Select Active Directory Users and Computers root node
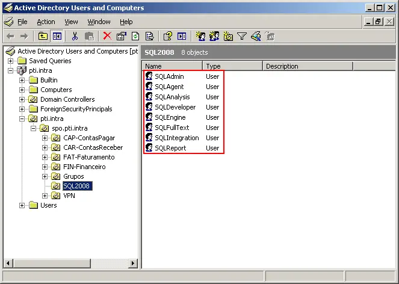 coord(78,51)
